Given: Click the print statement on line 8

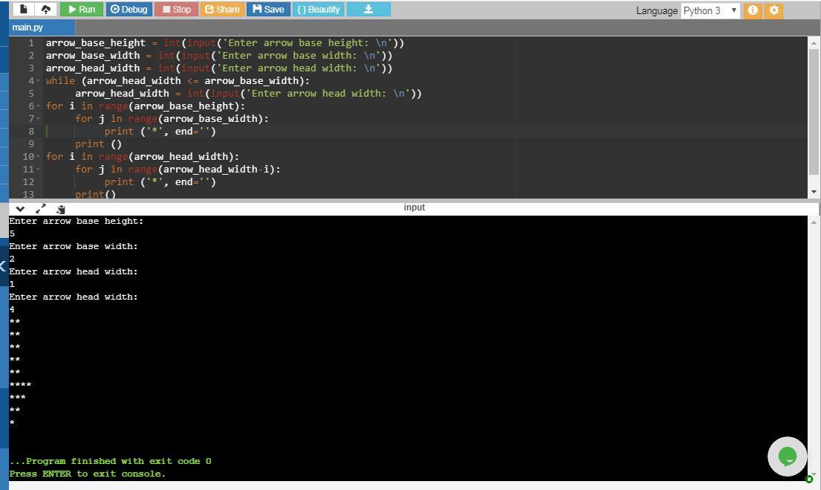Looking at the screenshot, I should 160,132.
